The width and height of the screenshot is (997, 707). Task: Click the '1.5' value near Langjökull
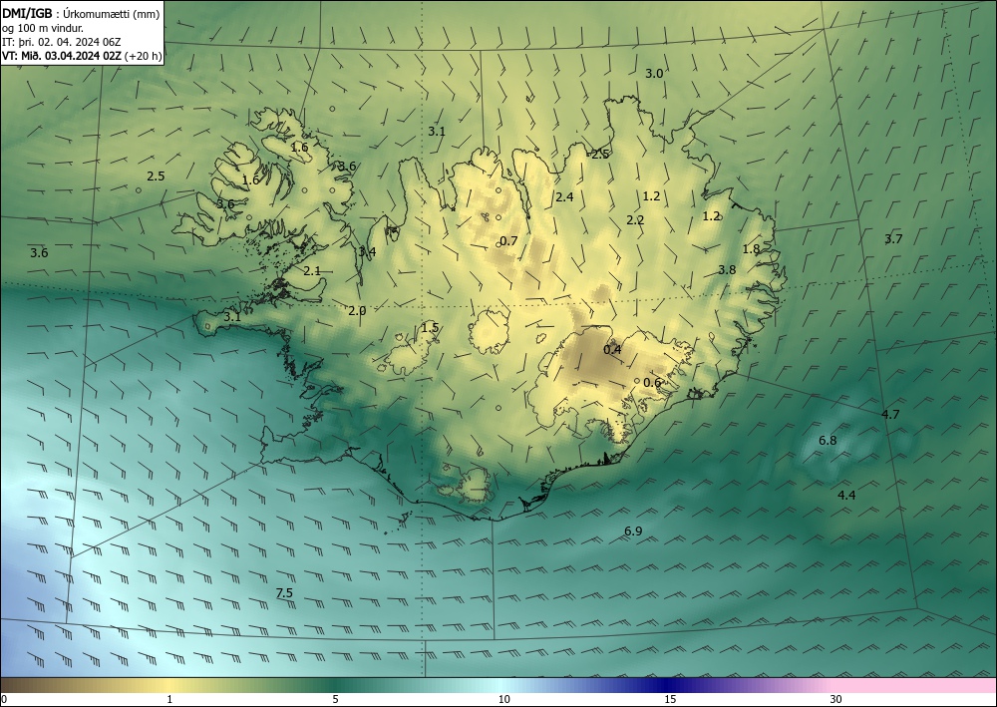(x=430, y=327)
